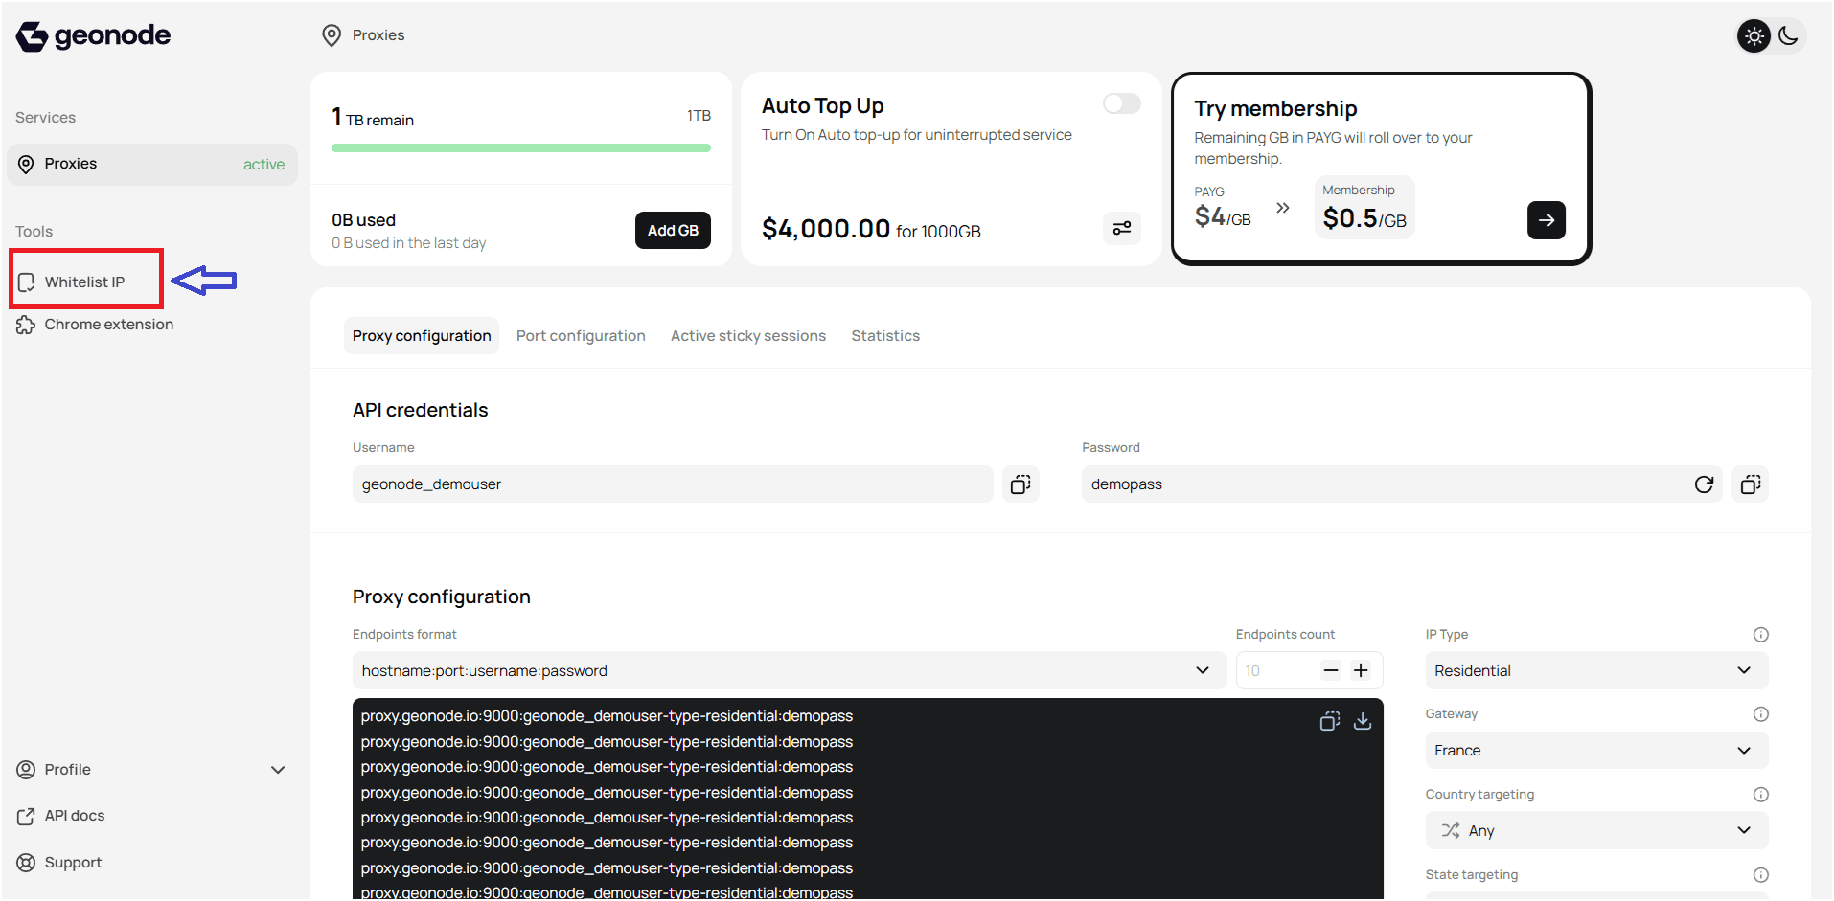
Task: Click the Add GB button
Action: click(672, 230)
